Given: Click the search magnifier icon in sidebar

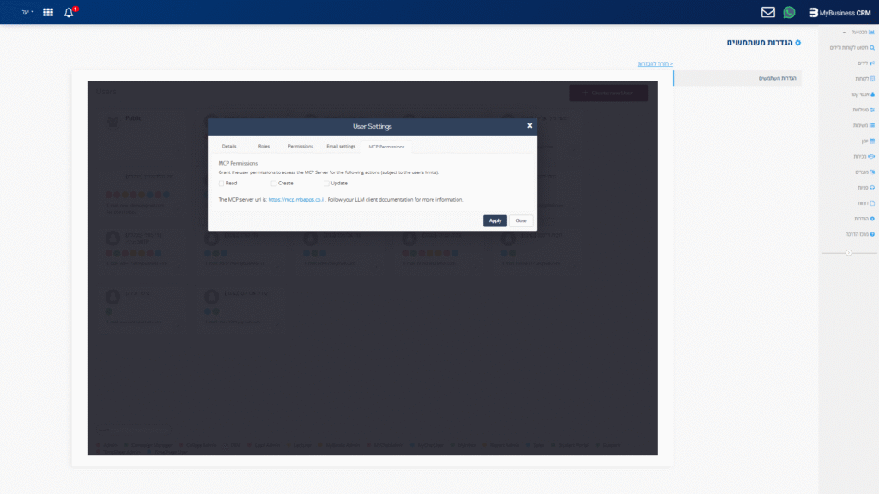Looking at the screenshot, I should (x=872, y=48).
